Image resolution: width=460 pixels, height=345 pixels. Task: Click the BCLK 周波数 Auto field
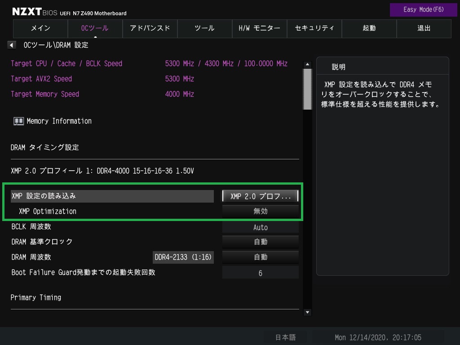pos(261,227)
